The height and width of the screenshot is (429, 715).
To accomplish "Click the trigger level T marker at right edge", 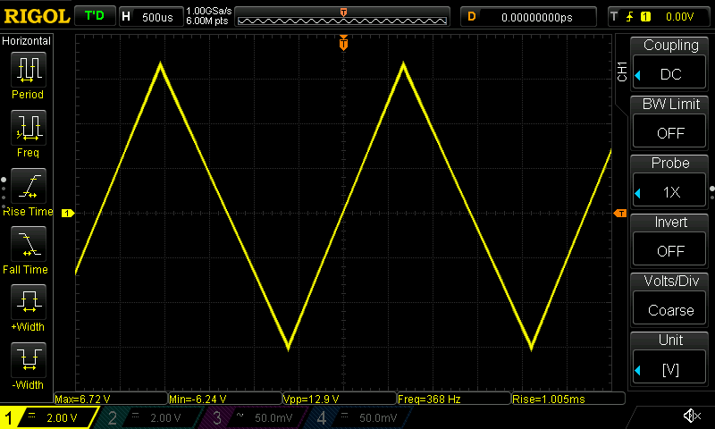I will 620,214.
